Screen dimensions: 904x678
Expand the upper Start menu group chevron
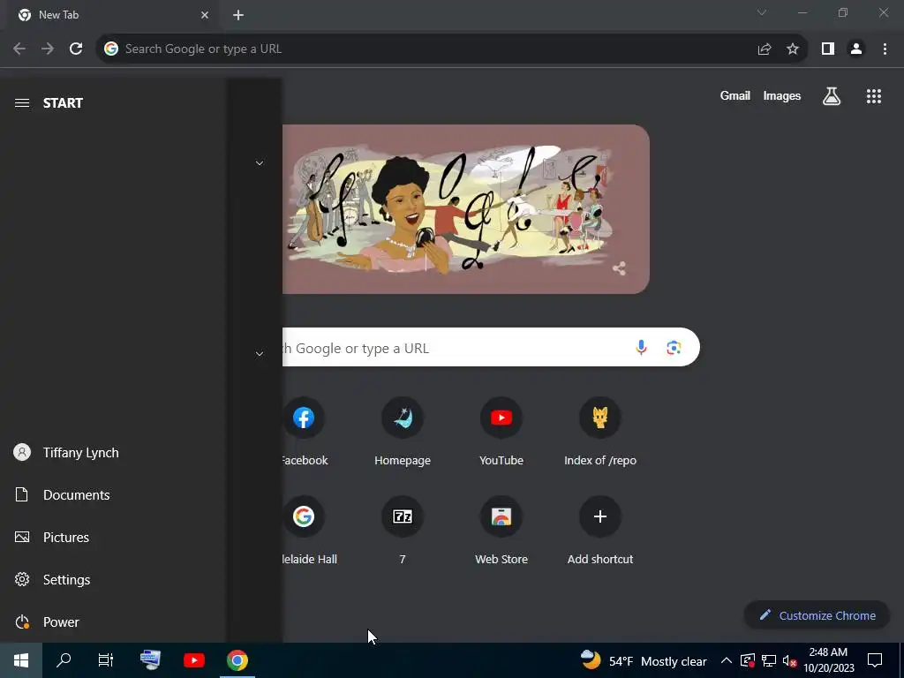pyautogui.click(x=260, y=163)
